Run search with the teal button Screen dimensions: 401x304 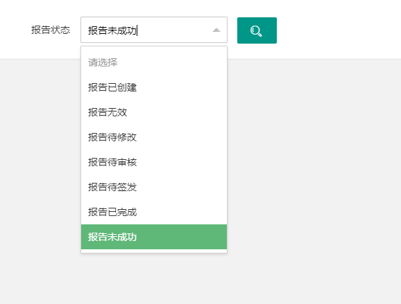257,30
